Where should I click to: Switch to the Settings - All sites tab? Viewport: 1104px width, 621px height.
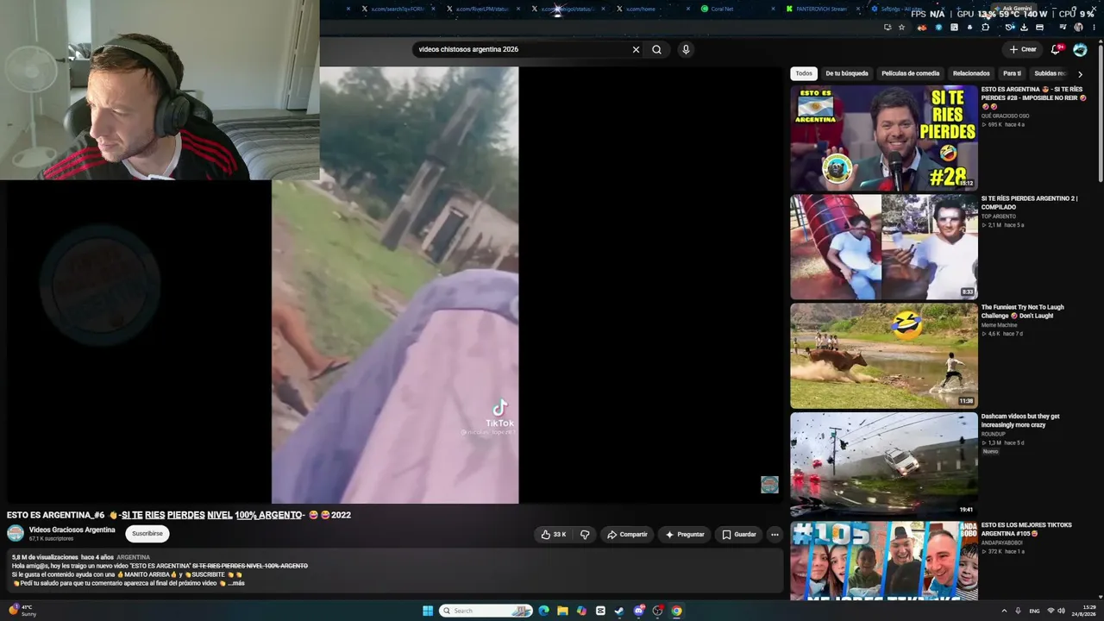902,9
